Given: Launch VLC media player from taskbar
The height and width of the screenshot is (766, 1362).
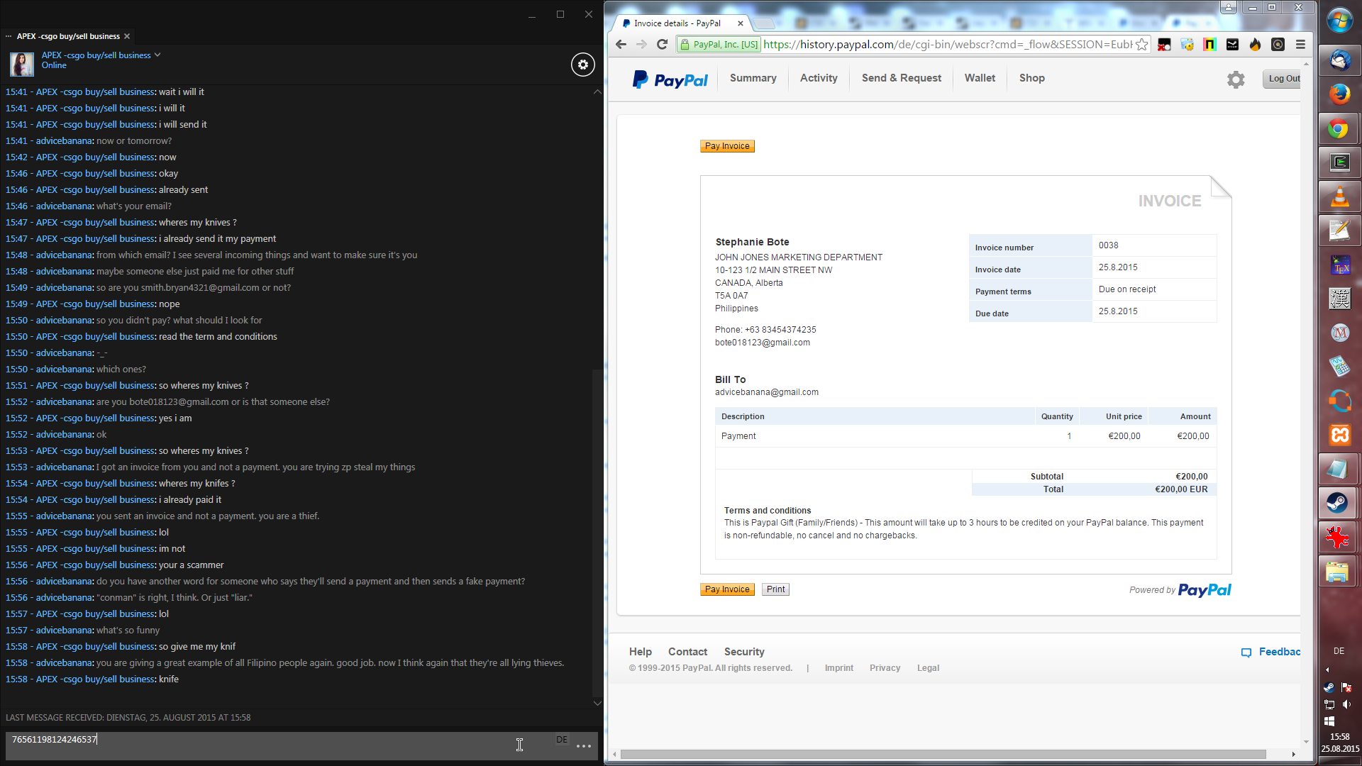Looking at the screenshot, I should tap(1339, 196).
